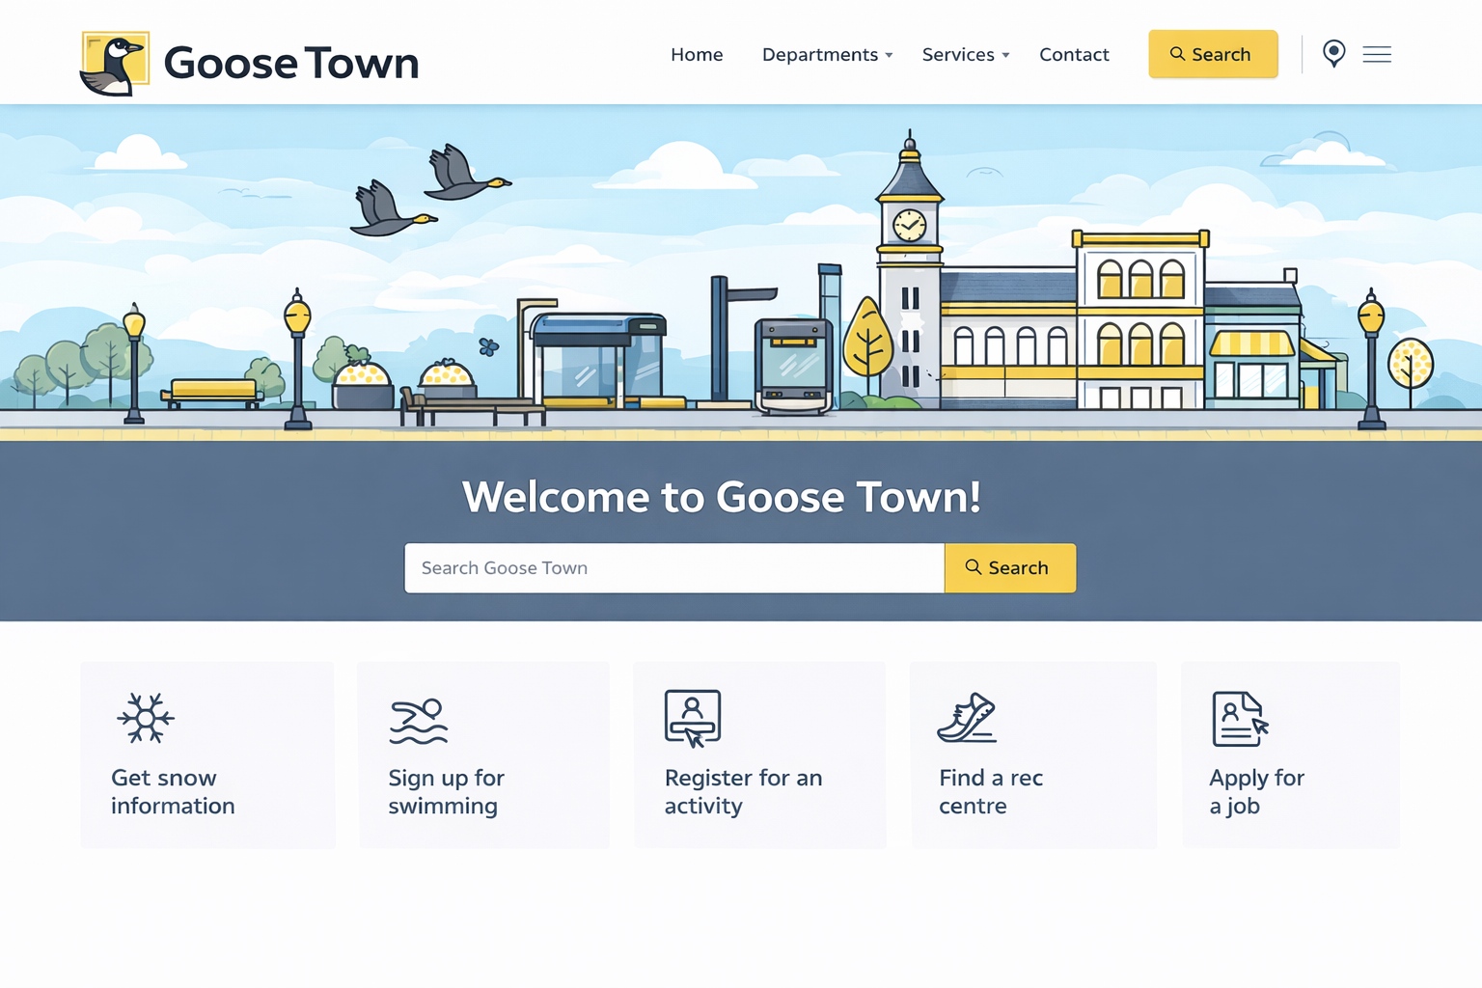The image size is (1482, 988).
Task: Open the Get snow information link
Action: (173, 792)
